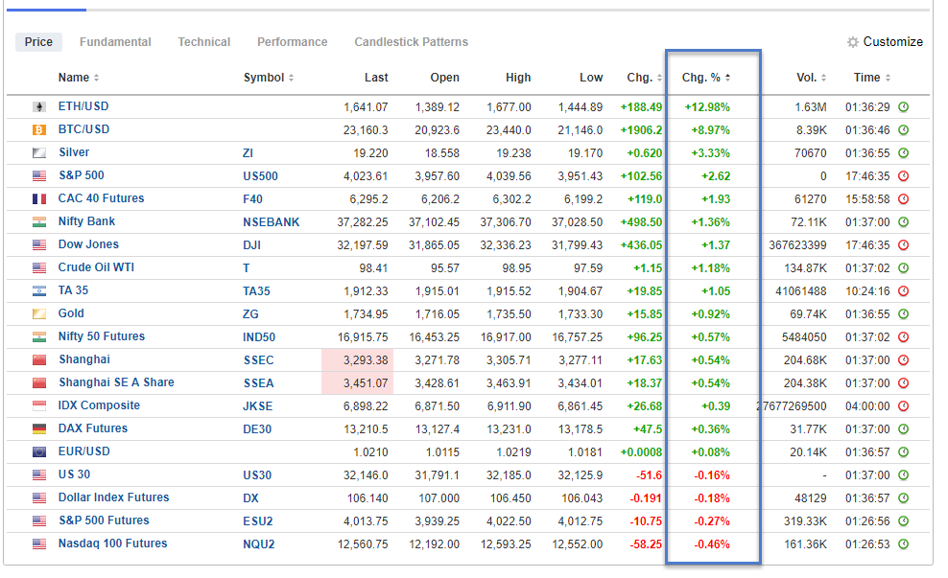The width and height of the screenshot is (948, 578).
Task: Click the Low column header
Action: pyautogui.click(x=591, y=78)
